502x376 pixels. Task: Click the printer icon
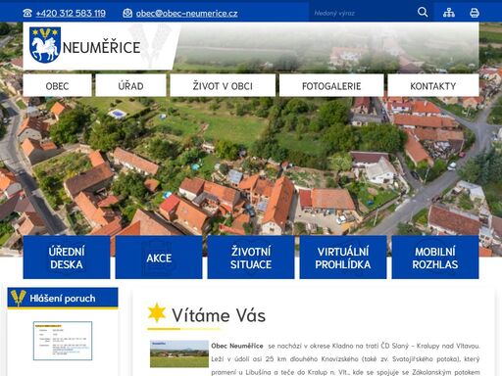(x=475, y=13)
